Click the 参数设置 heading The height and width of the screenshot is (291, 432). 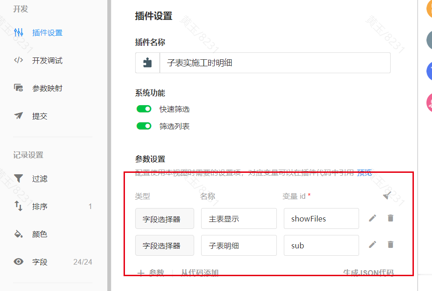pyautogui.click(x=150, y=159)
